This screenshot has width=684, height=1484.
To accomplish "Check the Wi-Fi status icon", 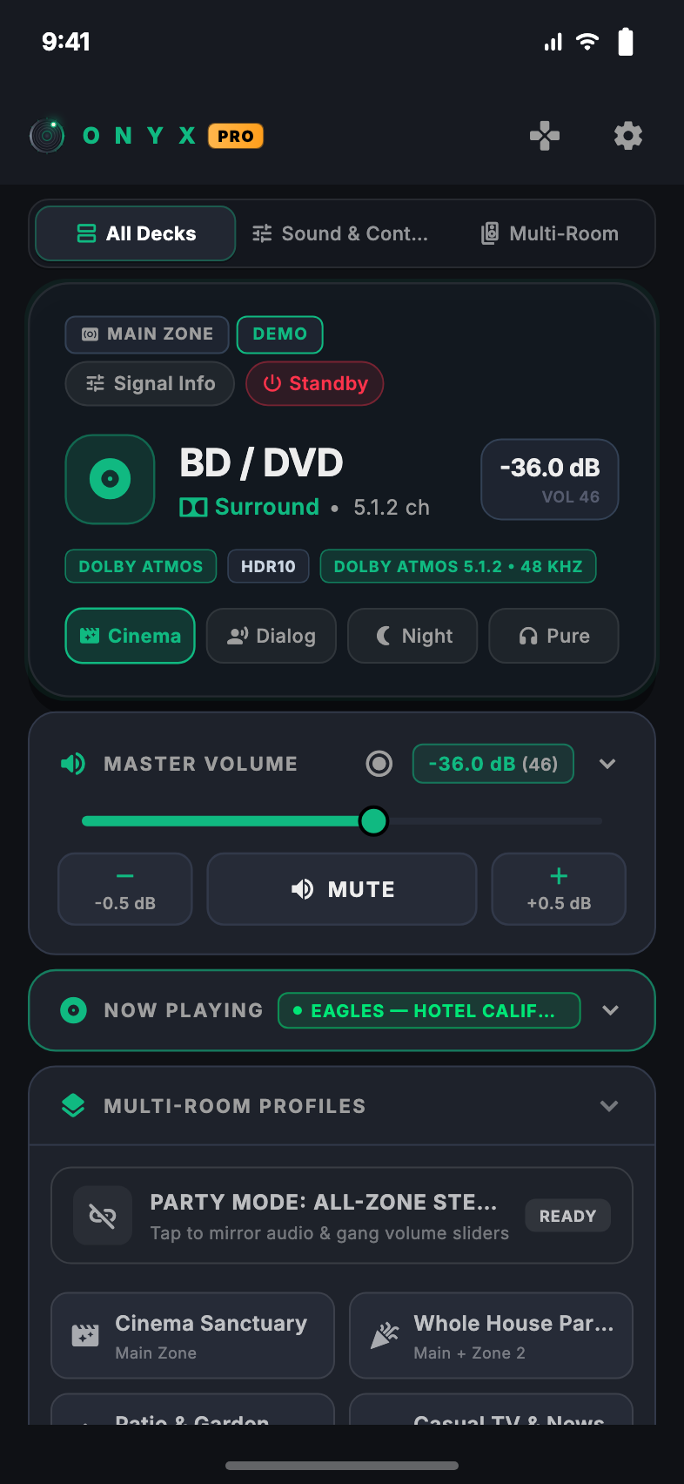I will (x=587, y=42).
